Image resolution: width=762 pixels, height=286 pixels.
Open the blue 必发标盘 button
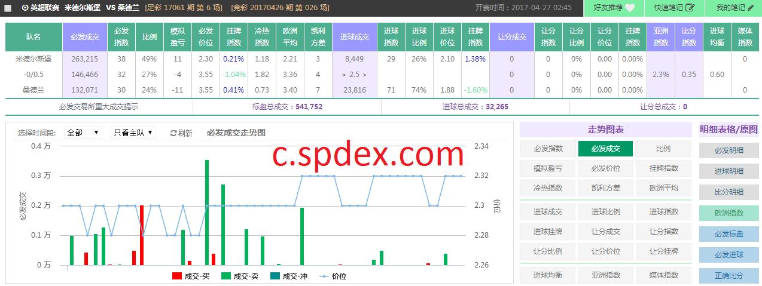point(729,233)
